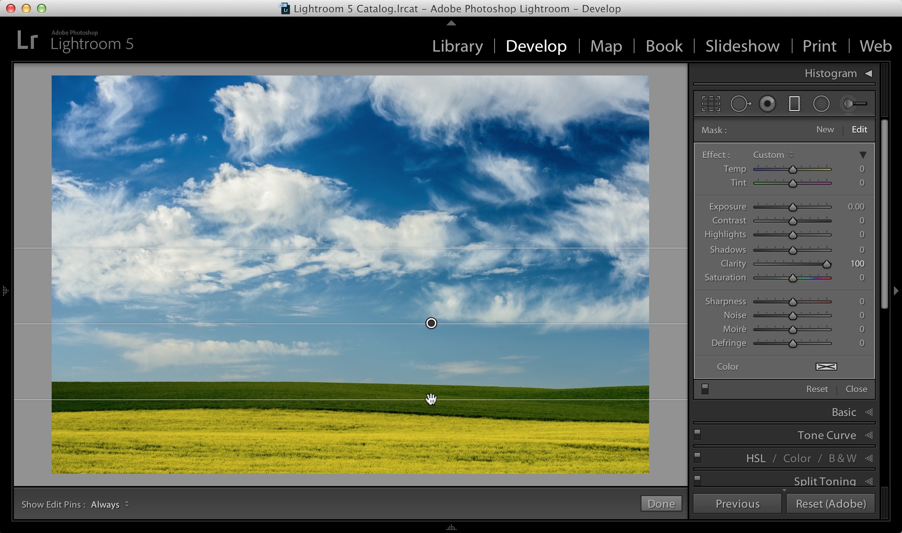Image resolution: width=902 pixels, height=533 pixels.
Task: Switch to the Library module
Action: point(457,46)
